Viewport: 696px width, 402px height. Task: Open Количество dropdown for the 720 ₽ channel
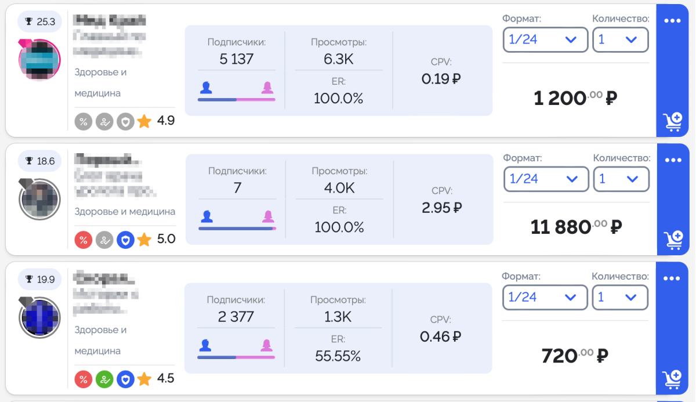[619, 298]
